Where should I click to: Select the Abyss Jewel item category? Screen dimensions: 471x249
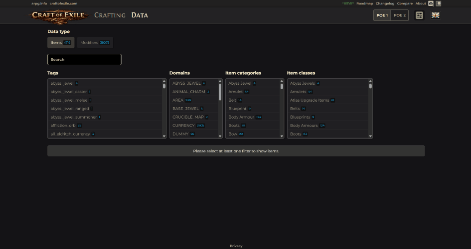click(x=253, y=83)
